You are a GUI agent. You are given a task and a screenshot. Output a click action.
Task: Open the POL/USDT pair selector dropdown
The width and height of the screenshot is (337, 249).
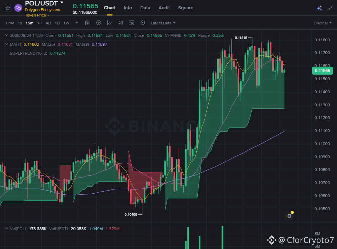click(62, 3)
